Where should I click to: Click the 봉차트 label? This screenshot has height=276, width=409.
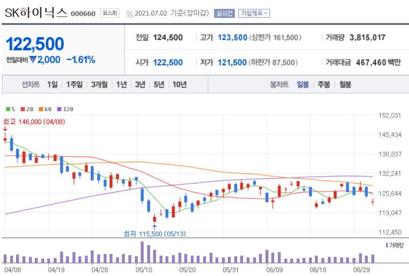(280, 85)
